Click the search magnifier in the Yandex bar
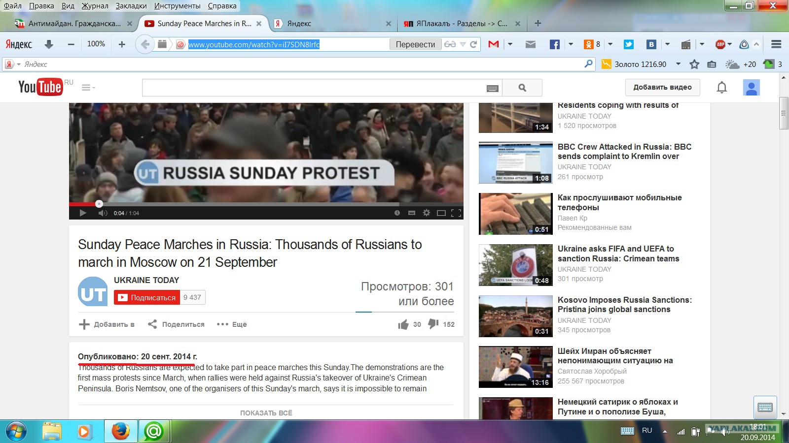Viewport: 789px width, 443px height. (588, 64)
